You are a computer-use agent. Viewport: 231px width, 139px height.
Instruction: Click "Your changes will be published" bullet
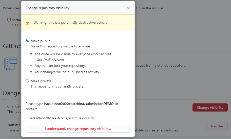click(x=67, y=72)
